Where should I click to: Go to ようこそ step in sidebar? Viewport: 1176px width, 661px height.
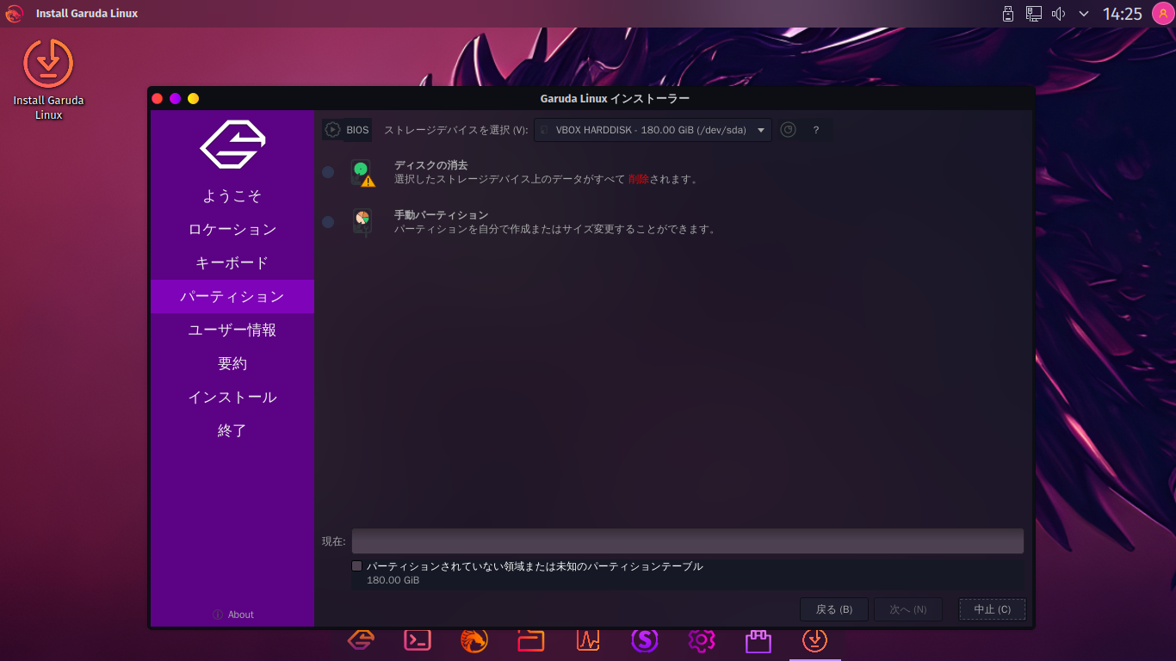pyautogui.click(x=232, y=195)
